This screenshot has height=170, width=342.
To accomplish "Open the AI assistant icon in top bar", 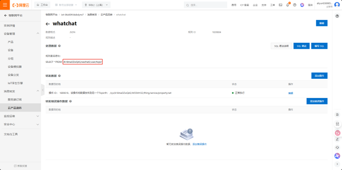I will [x=302, y=5].
